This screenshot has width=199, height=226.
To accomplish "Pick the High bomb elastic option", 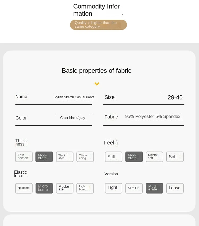I will (x=85, y=188).
